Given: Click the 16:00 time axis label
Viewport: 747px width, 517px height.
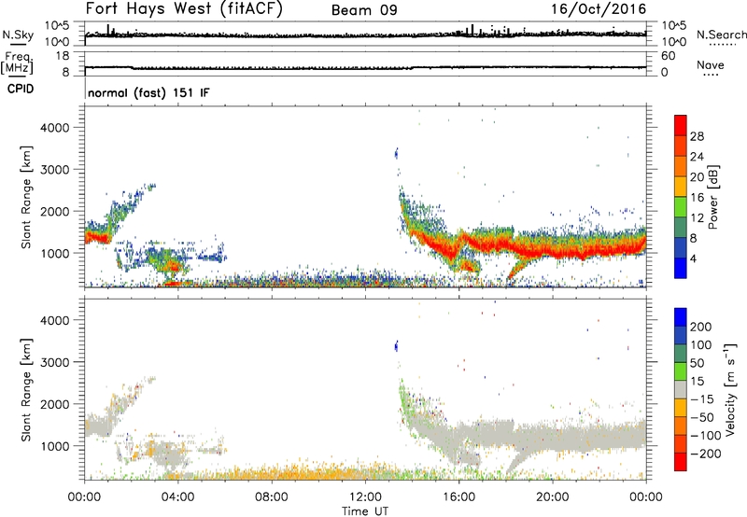Looking at the screenshot, I should pos(458,497).
